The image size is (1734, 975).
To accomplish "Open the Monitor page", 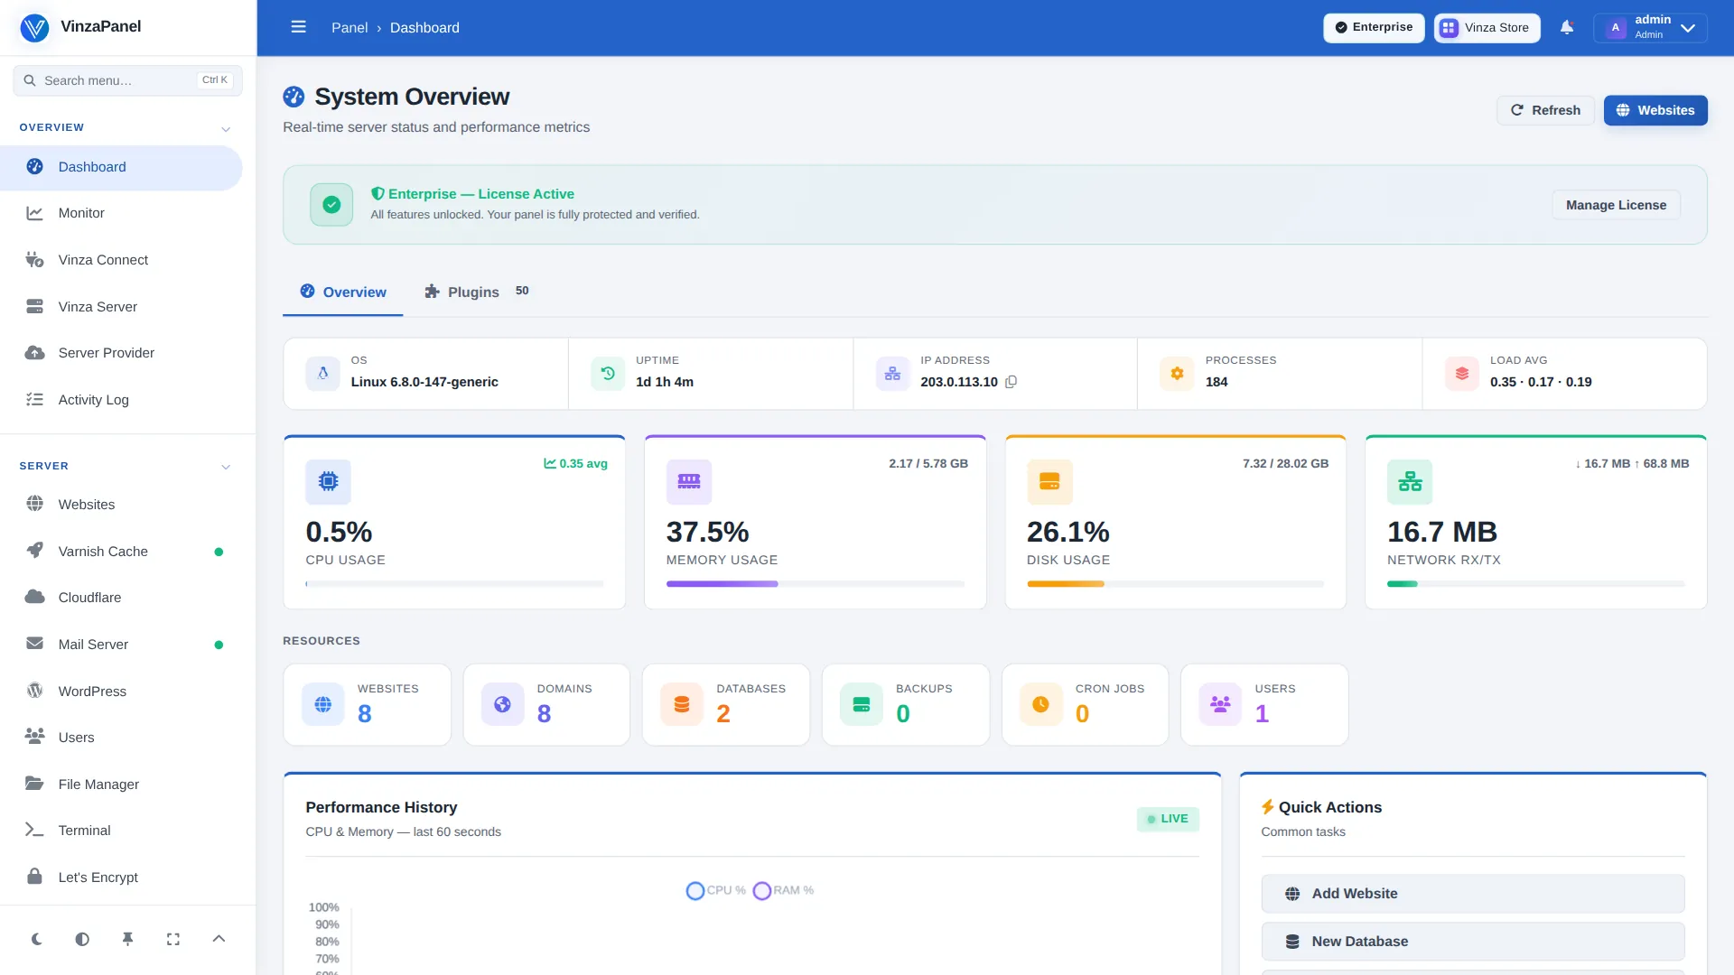I will [x=121, y=213].
